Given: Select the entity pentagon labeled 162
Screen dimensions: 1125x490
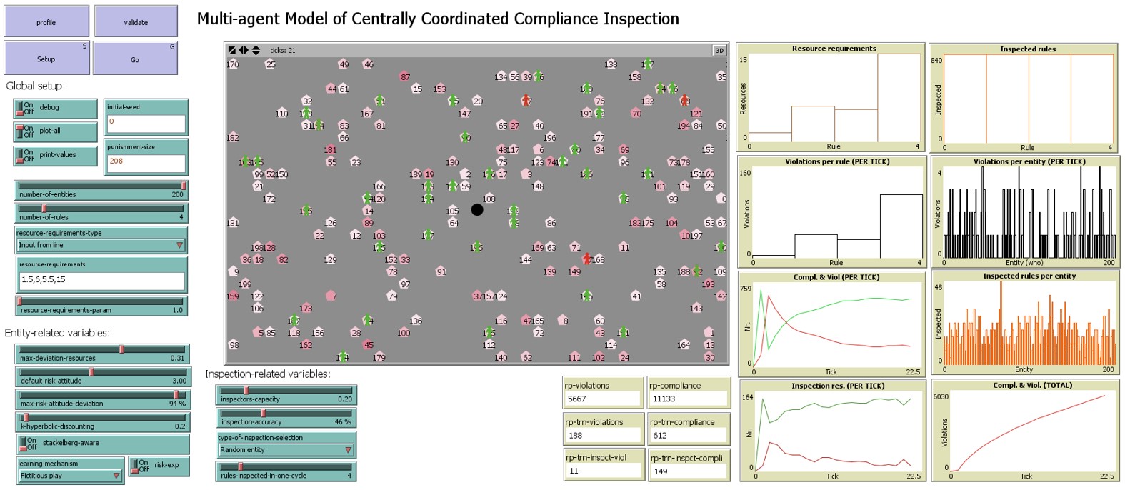Looking at the screenshot, I should click(306, 345).
